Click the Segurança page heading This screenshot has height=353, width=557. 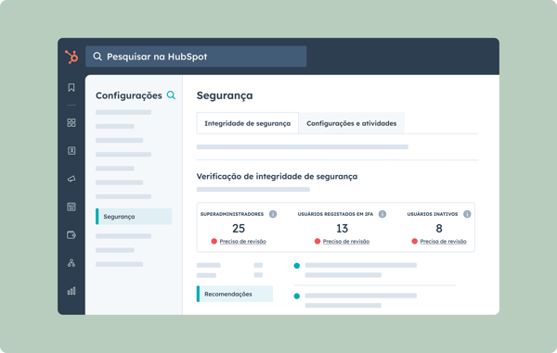[225, 95]
